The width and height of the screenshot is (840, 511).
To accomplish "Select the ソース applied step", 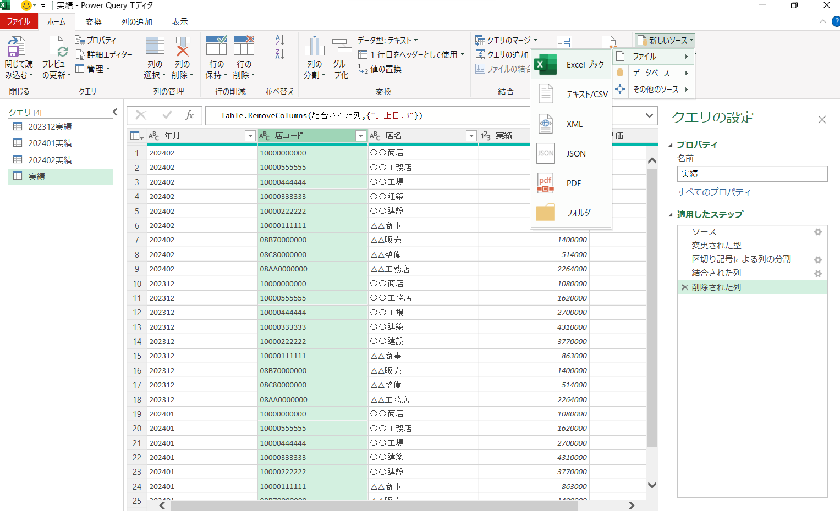I will click(x=704, y=232).
